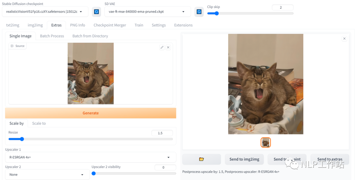356x180 pixels.
Task: Refresh the SD VAE list
Action: pos(199,12)
